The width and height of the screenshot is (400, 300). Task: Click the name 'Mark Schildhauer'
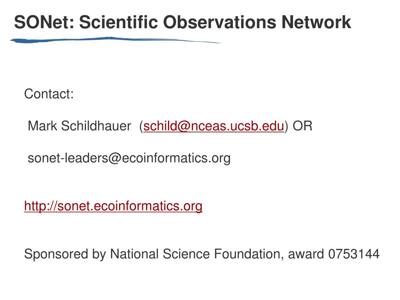tap(79, 126)
